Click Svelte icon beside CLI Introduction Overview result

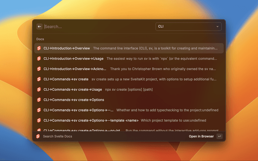point(39,48)
